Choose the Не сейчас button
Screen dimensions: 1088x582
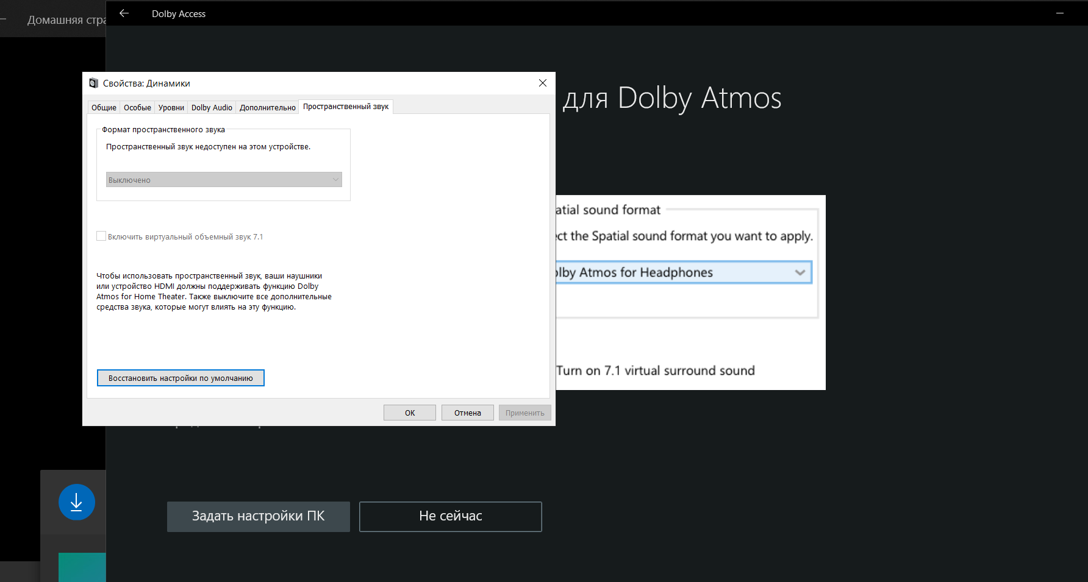tap(451, 517)
